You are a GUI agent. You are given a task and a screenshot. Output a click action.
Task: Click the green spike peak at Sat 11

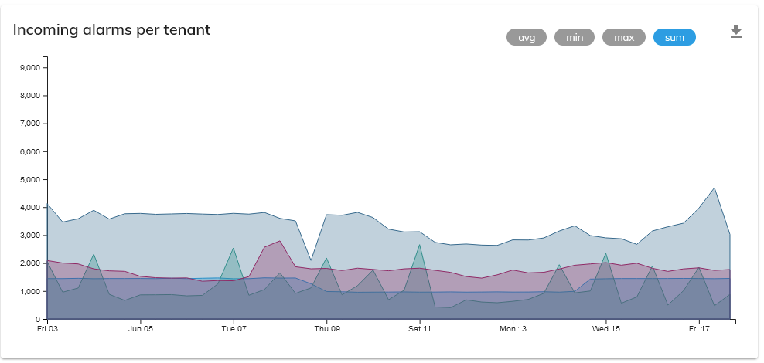(419, 245)
